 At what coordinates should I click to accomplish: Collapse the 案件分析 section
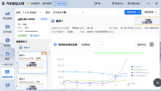[8, 65]
